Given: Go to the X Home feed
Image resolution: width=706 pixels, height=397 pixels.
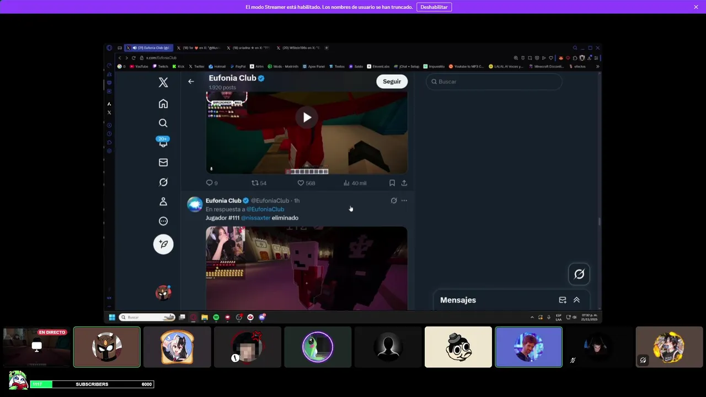Looking at the screenshot, I should pos(163,104).
